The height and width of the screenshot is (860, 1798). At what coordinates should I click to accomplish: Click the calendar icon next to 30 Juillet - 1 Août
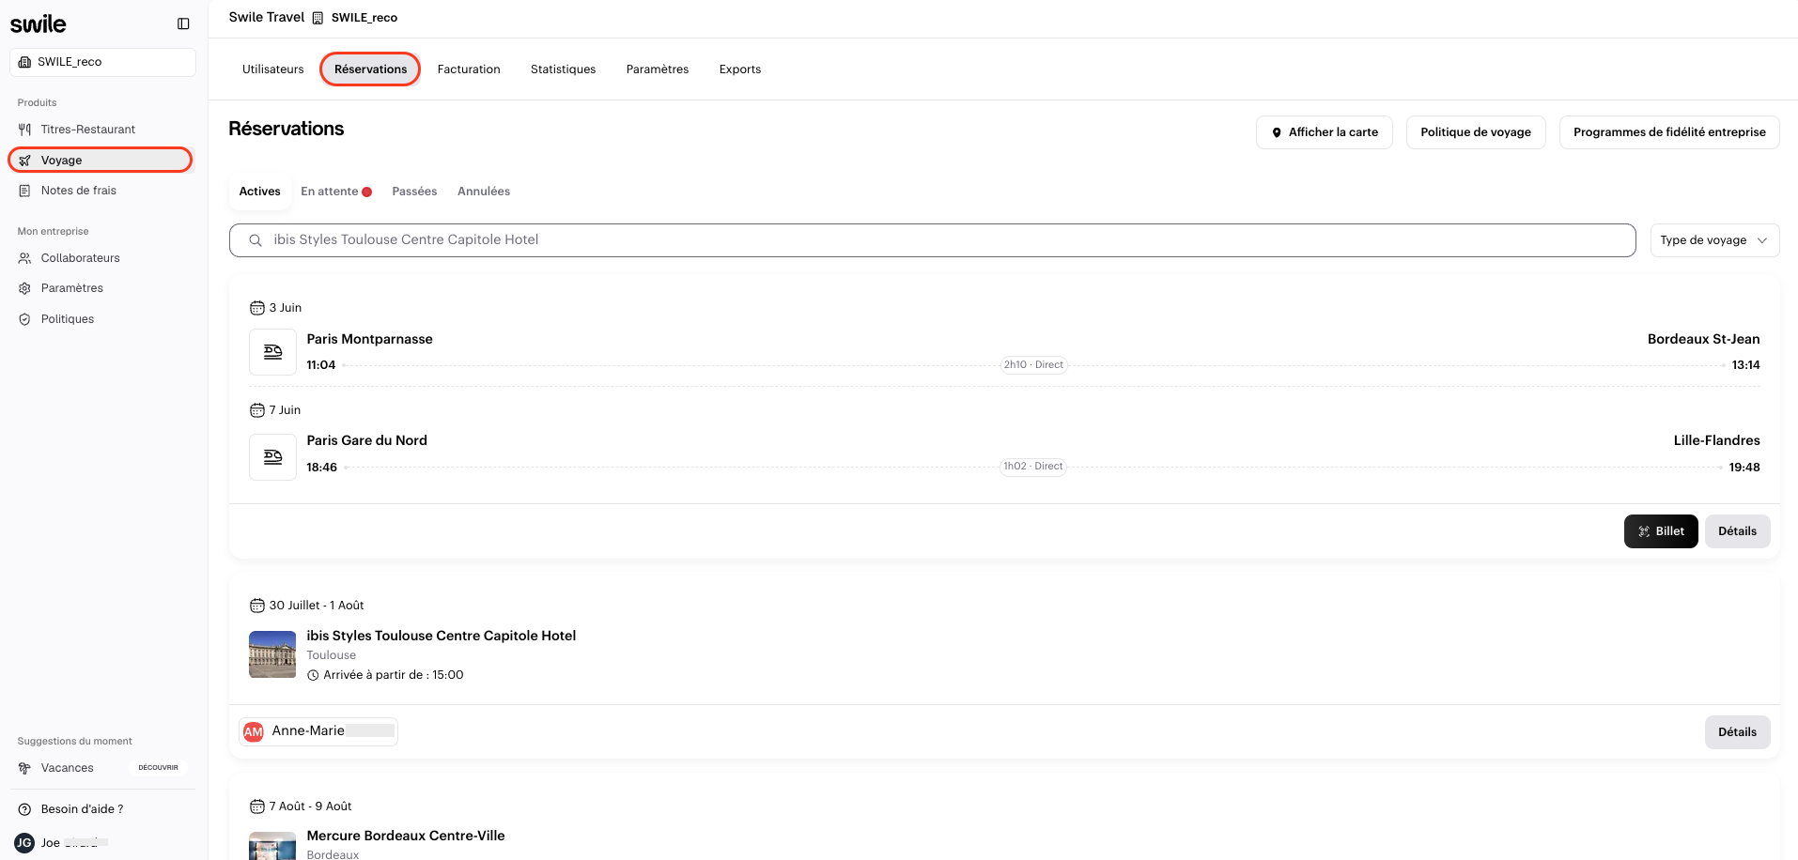[x=256, y=606]
